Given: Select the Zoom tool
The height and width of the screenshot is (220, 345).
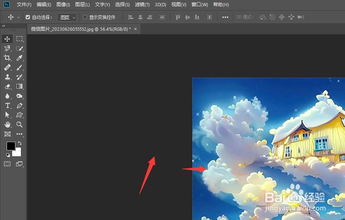Looking at the screenshot, I should tap(19, 124).
